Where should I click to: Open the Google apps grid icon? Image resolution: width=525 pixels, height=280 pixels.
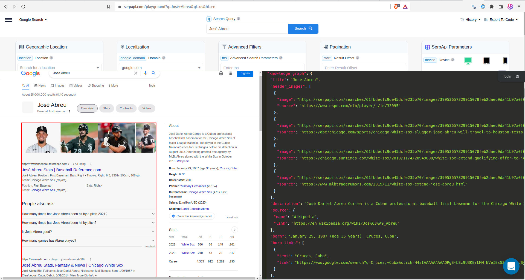[230, 73]
